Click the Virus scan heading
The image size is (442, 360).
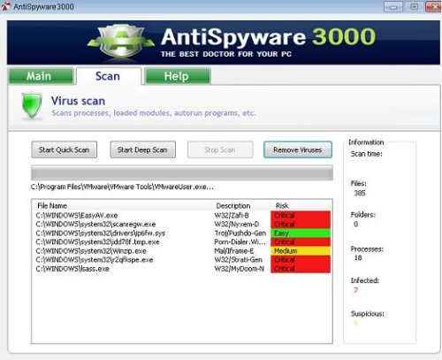click(78, 101)
